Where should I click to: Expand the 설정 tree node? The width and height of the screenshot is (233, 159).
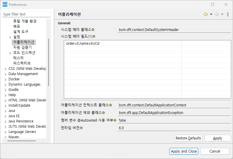point(10,37)
